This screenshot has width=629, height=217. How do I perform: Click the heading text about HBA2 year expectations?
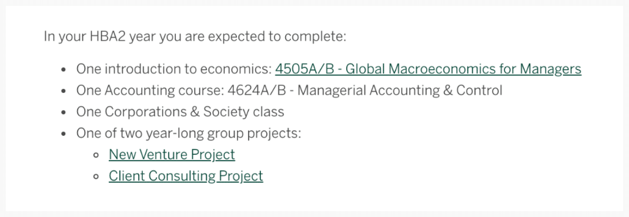coord(195,37)
